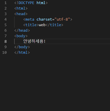
Task: Click the "utf-8" string value
Action: click(x=62, y=19)
